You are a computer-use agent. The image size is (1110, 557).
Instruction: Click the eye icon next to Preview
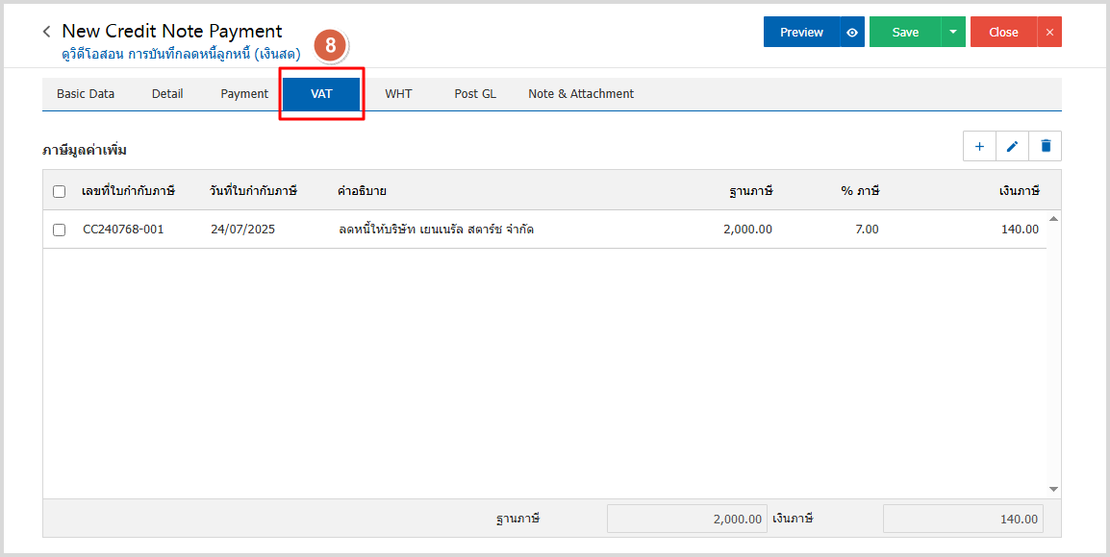[x=852, y=32]
